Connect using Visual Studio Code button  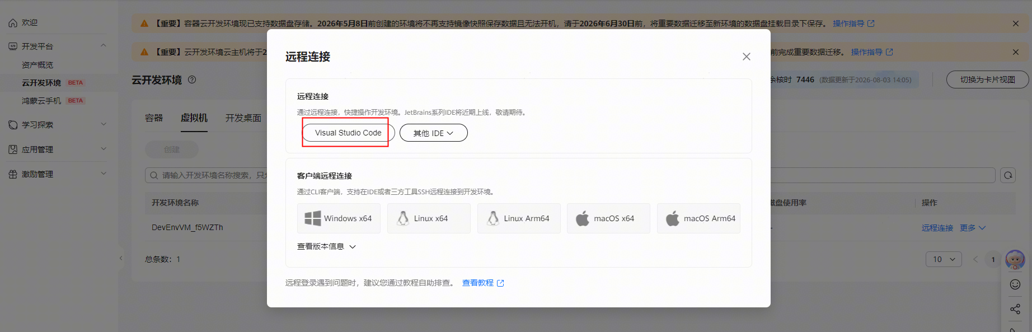348,133
